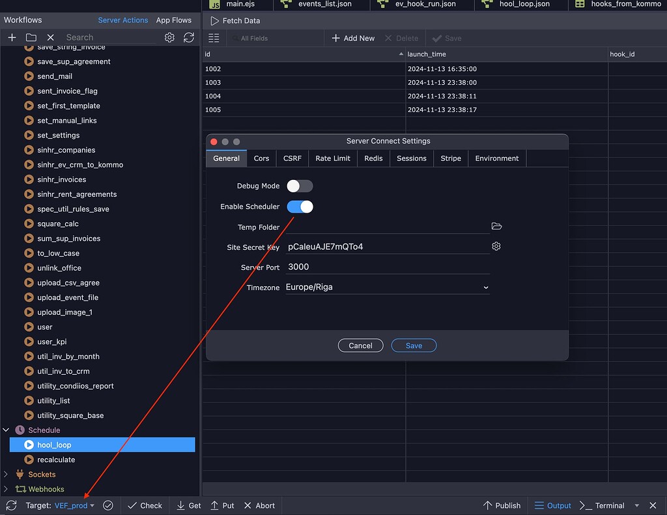This screenshot has width=667, height=515.
Task: Open the Terminal panel
Action: [x=606, y=505]
